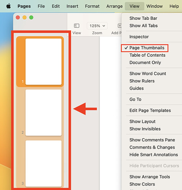Open the Apple menu icon
This screenshot has width=182, height=190.
pyautogui.click(x=8, y=6)
